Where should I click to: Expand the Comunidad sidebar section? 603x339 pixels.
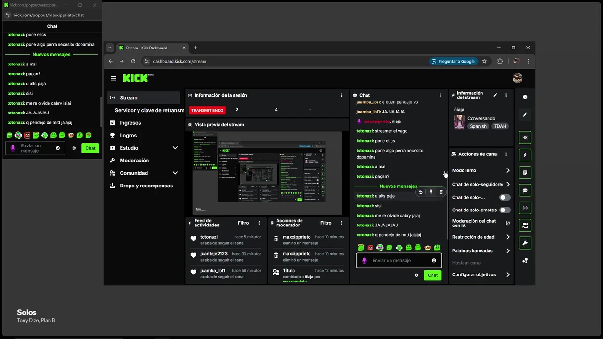[175, 173]
